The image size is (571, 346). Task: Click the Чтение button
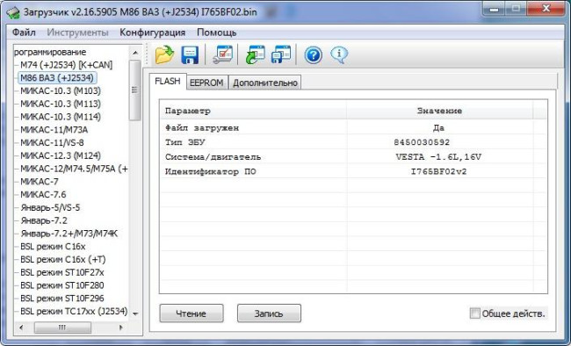(x=192, y=314)
